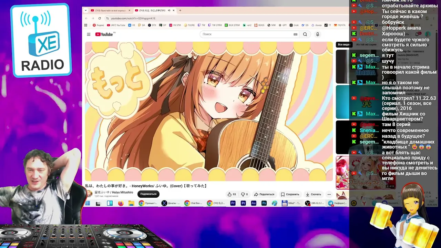Go back with the browser back arrow

click(87, 18)
